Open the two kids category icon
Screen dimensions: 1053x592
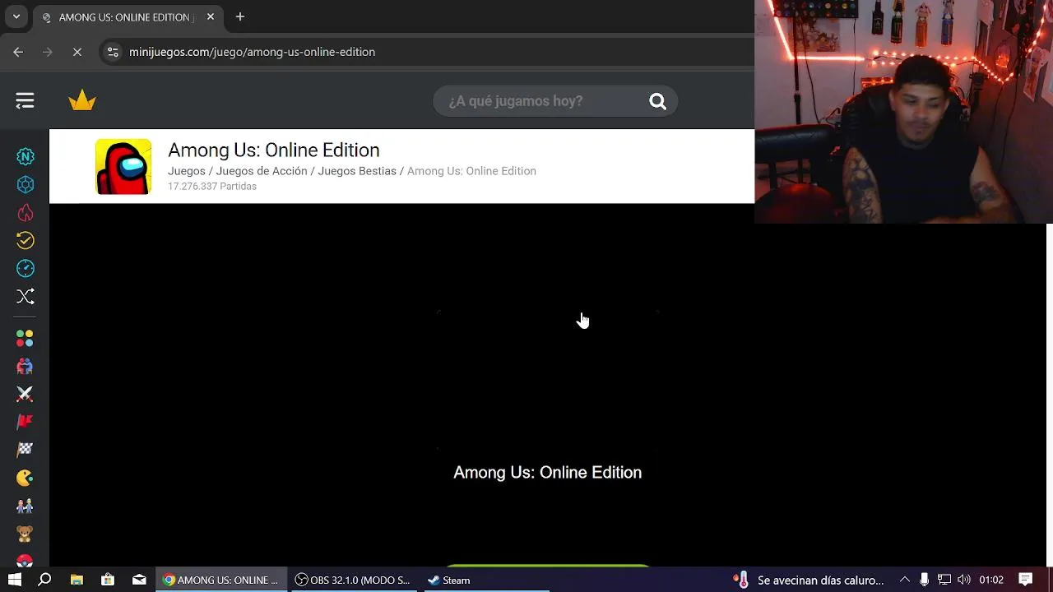(25, 506)
